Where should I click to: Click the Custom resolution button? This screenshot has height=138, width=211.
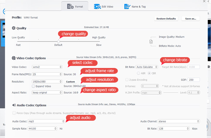[x=70, y=82]
